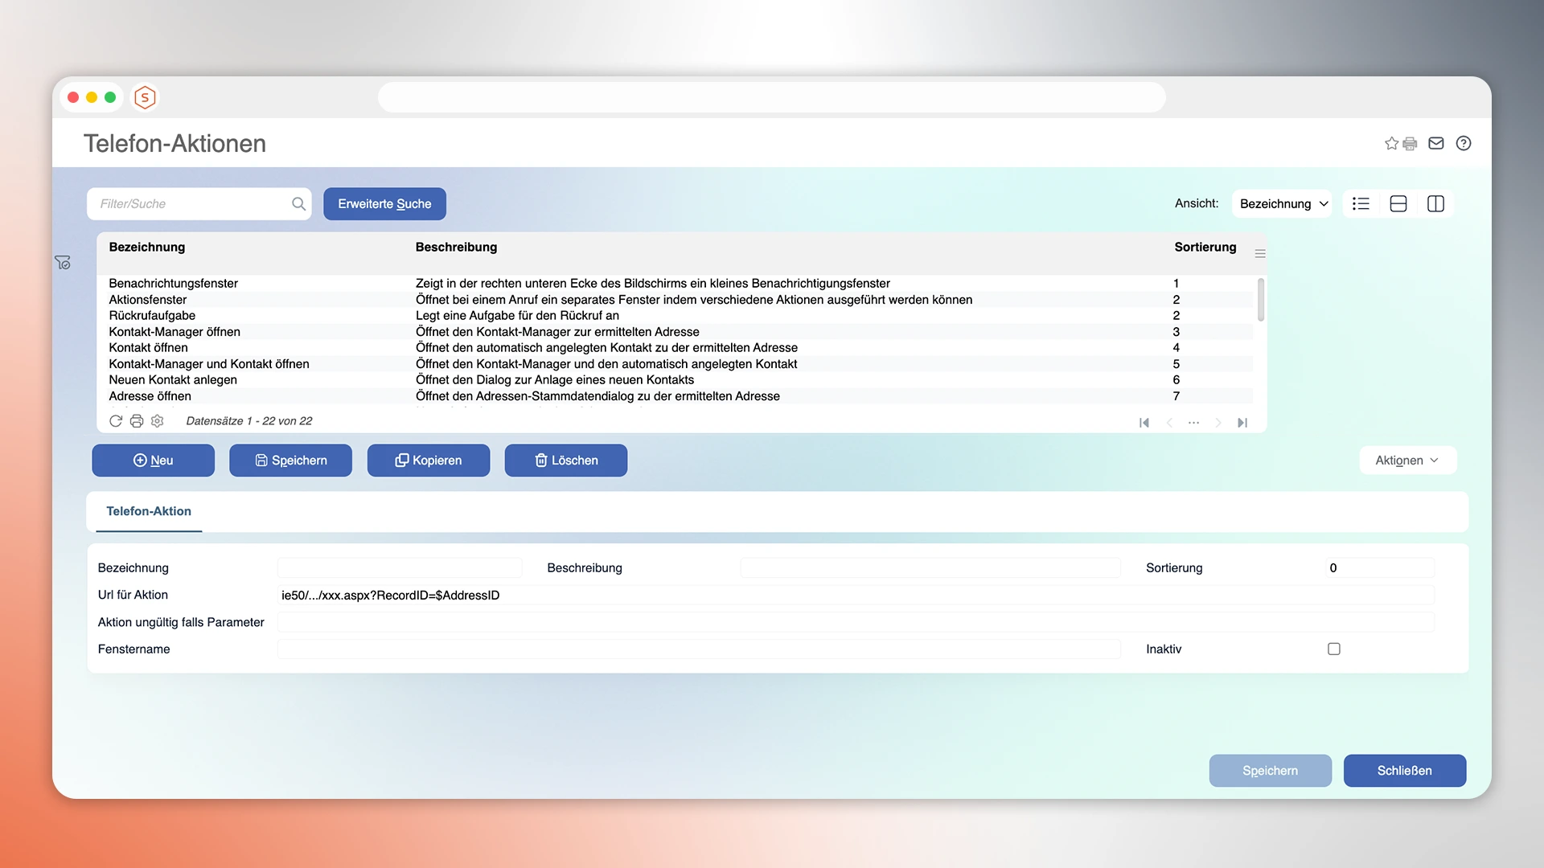Viewport: 1544px width, 868px height.
Task: Click the print icon in header
Action: pos(1410,144)
